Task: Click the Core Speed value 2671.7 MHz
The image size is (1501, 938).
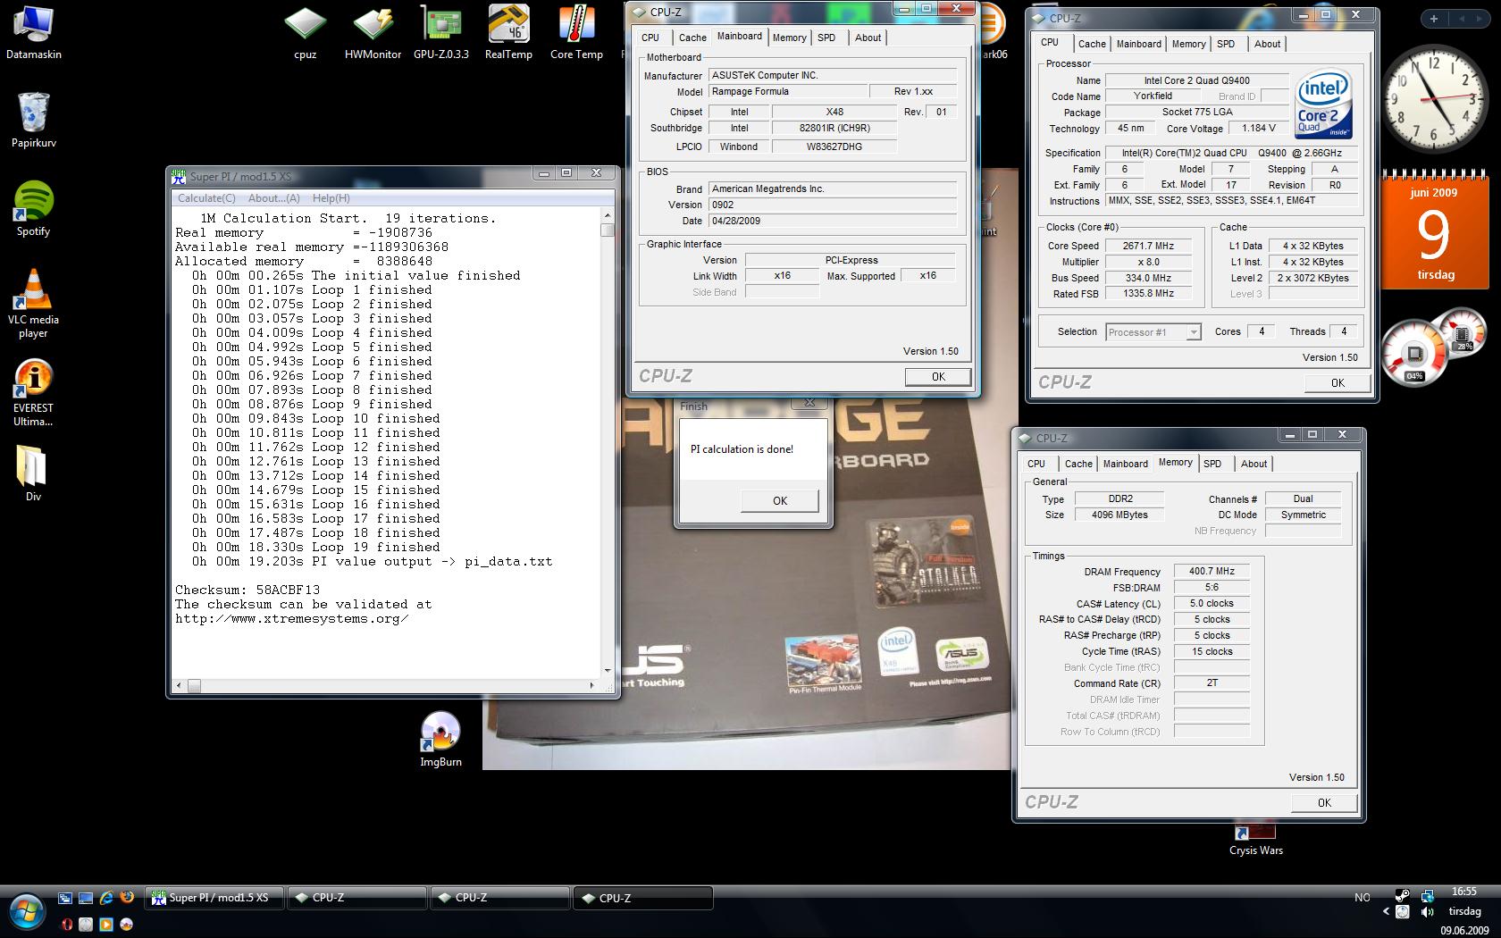Action: [x=1148, y=246]
